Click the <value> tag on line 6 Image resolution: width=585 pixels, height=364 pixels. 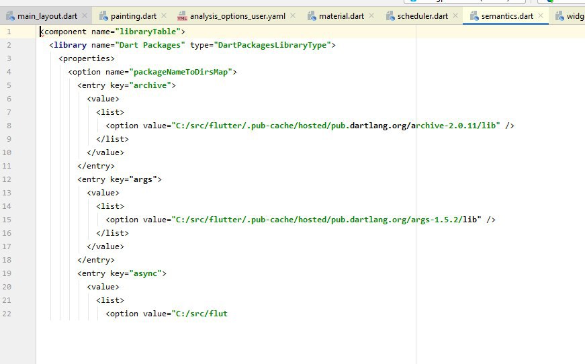[x=103, y=99]
